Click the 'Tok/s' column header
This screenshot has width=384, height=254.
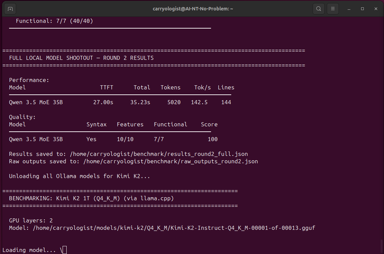(x=202, y=87)
